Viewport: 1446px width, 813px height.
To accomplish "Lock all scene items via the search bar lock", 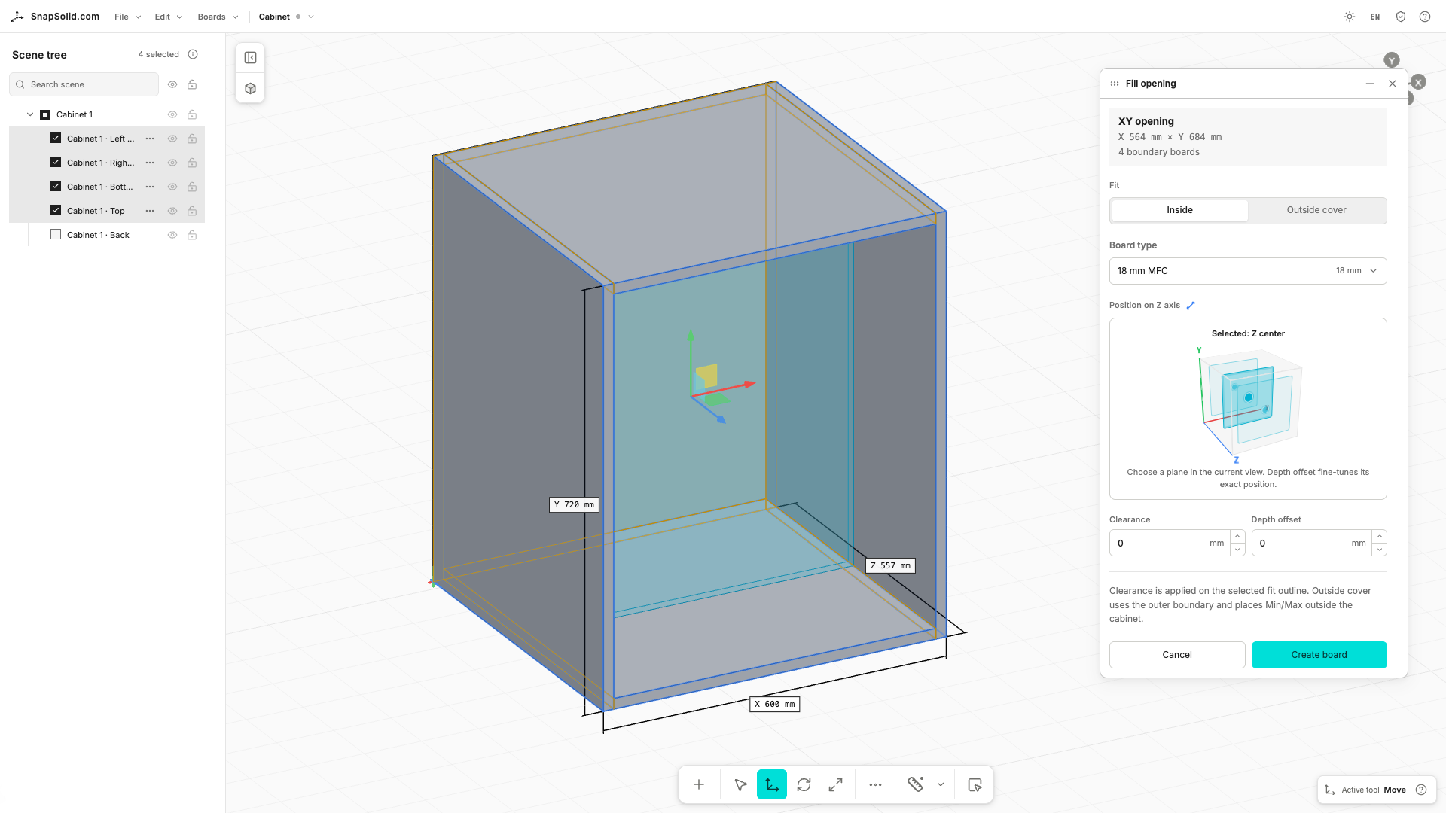I will click(x=192, y=84).
